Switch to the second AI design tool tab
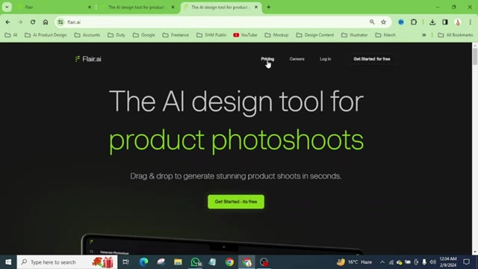 click(x=137, y=7)
